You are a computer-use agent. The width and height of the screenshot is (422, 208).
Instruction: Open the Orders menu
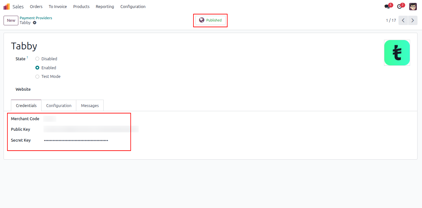[36, 6]
